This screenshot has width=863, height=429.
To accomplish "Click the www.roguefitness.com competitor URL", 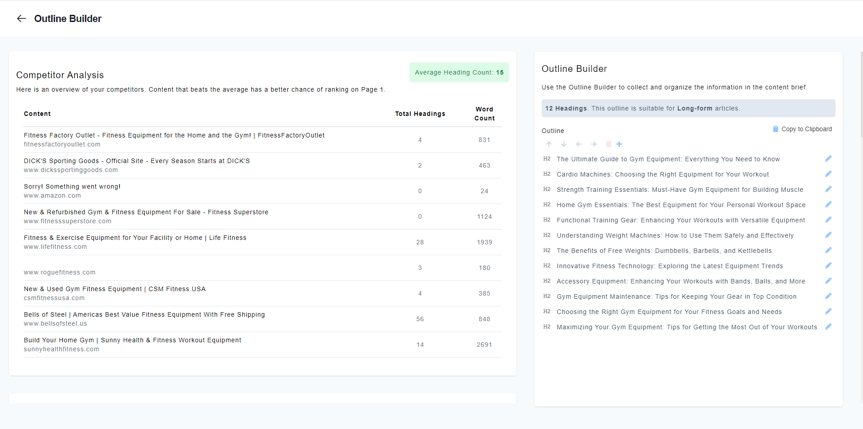I will (60, 272).
